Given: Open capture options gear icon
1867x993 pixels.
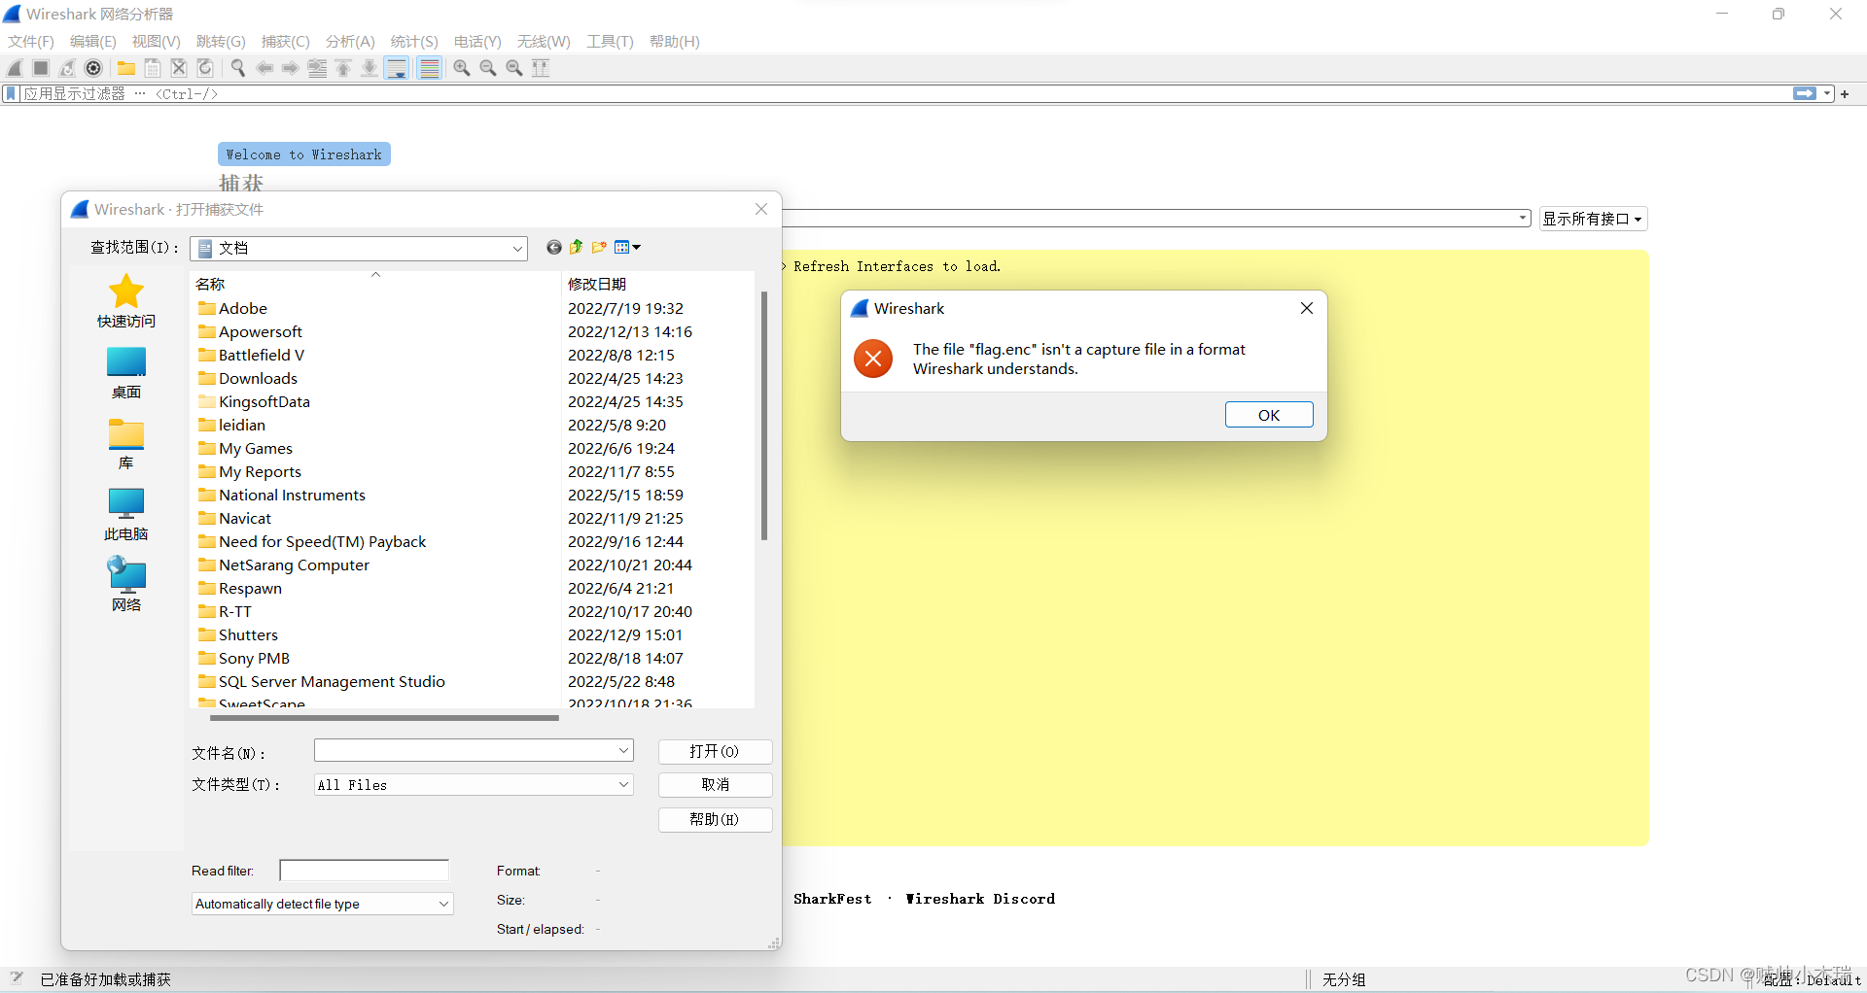Looking at the screenshot, I should click(x=93, y=68).
